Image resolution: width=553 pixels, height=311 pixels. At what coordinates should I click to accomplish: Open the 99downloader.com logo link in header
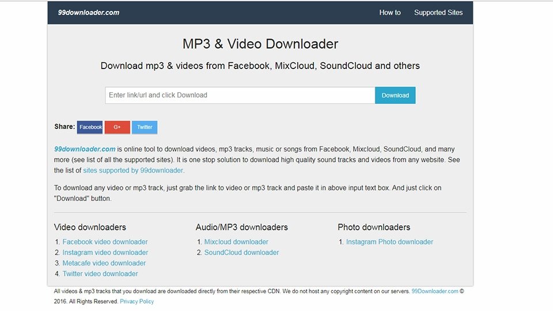click(x=89, y=12)
